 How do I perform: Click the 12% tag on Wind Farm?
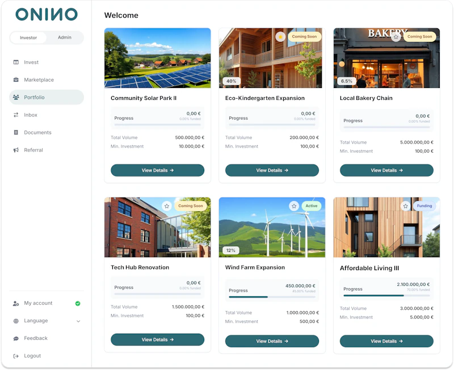[x=231, y=250]
